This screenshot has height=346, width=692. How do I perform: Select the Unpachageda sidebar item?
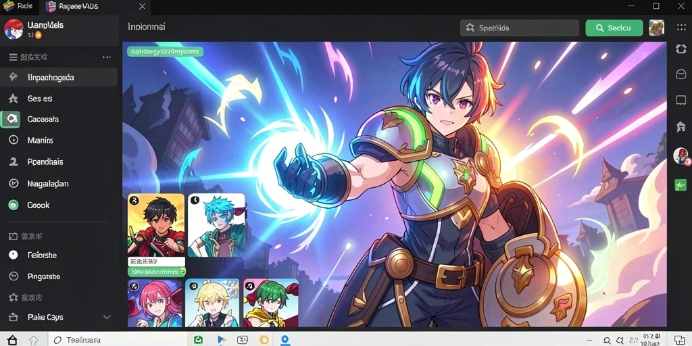coord(59,77)
